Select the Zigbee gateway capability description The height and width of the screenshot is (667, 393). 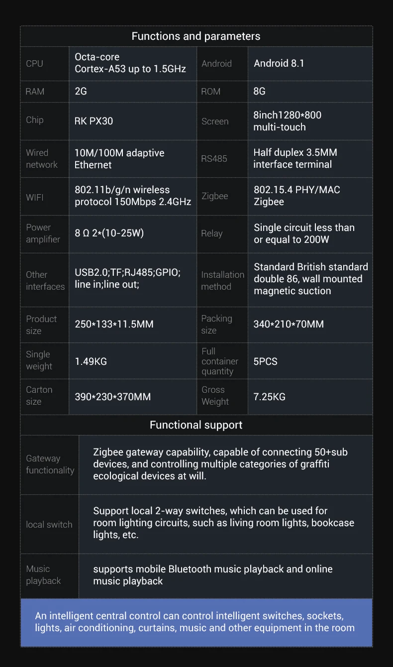click(x=220, y=464)
